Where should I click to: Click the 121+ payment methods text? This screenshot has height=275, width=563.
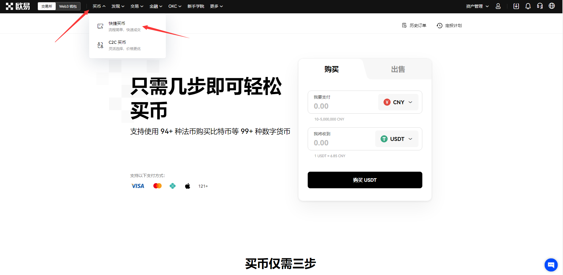point(203,186)
